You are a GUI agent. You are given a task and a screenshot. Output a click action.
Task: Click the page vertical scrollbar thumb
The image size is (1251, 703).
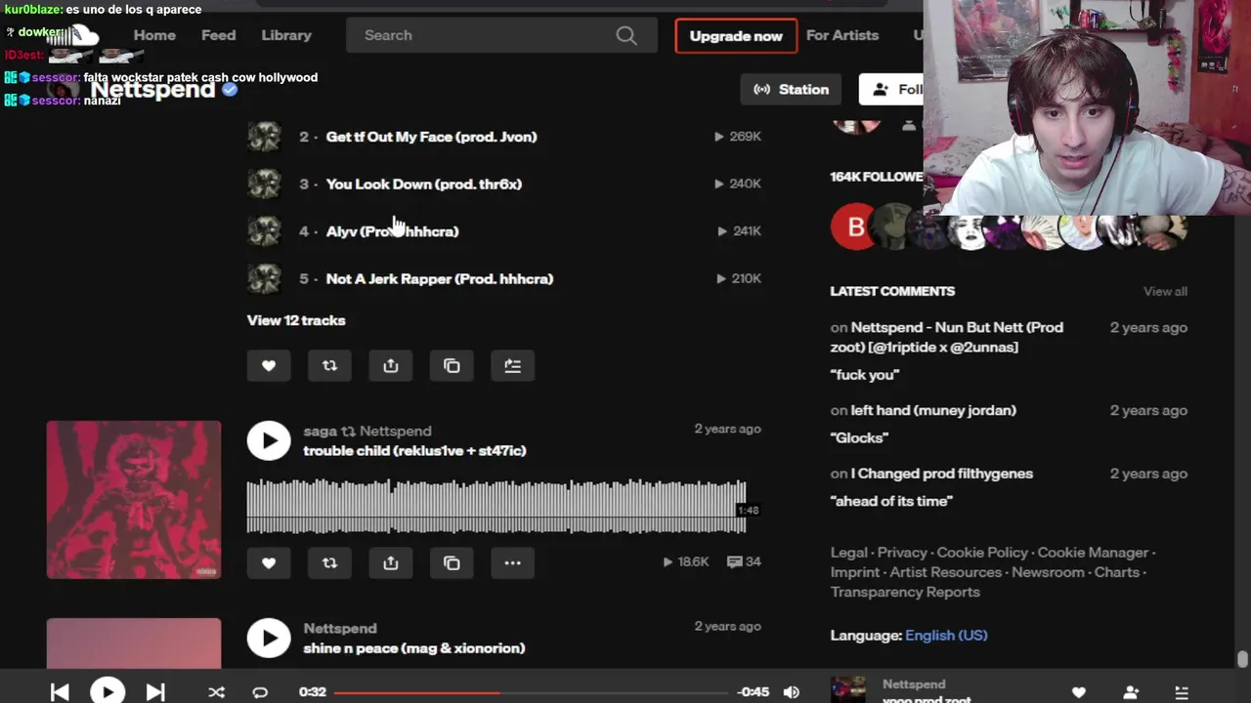pos(1242,659)
